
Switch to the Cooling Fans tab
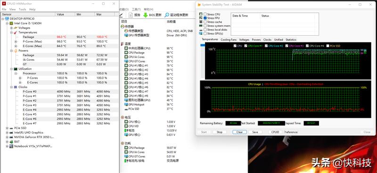229,40
